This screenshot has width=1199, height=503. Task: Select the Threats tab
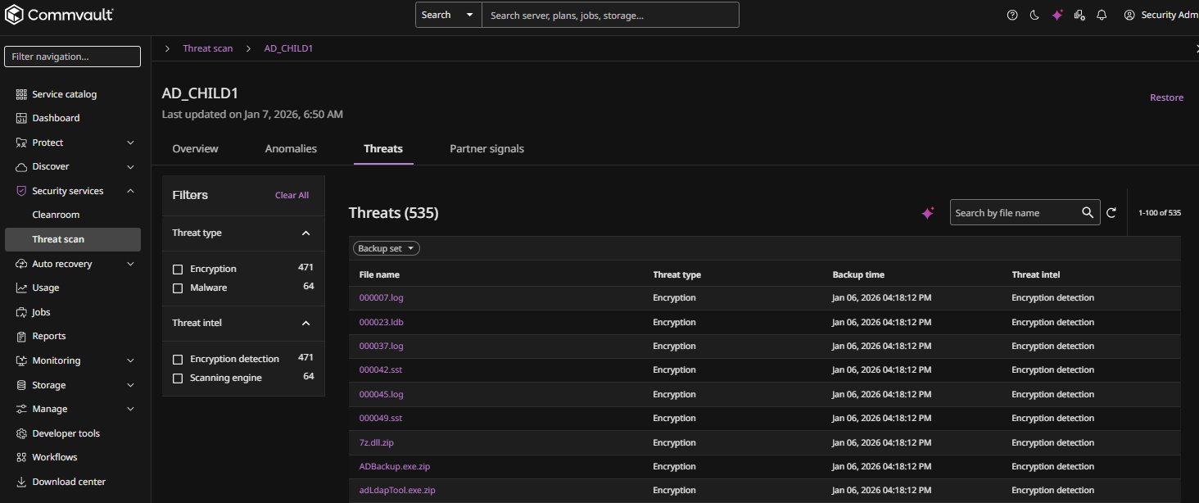pyautogui.click(x=383, y=148)
